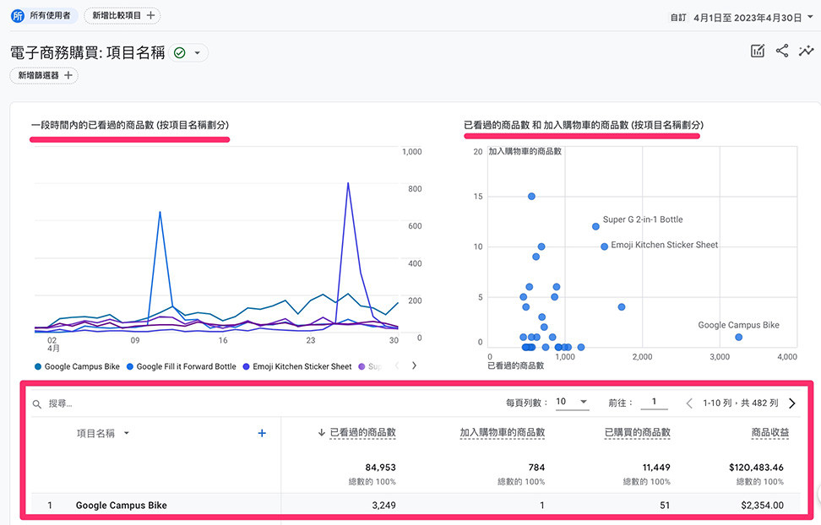Toggle Emoji Kitchen Sticker Sheet legend series
The width and height of the screenshot is (821, 525).
[296, 366]
